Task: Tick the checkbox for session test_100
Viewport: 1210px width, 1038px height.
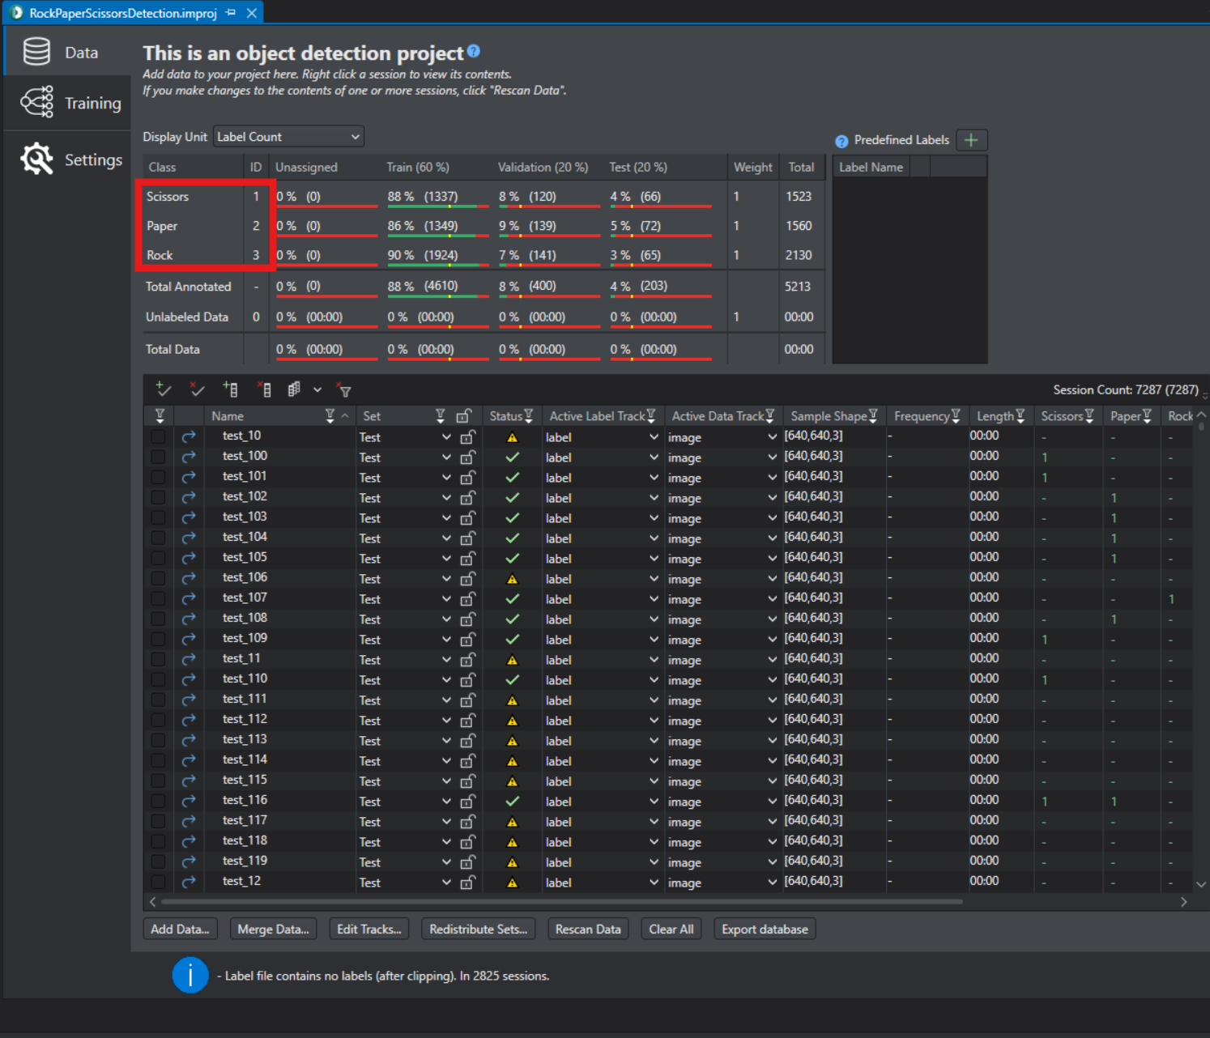Action: click(158, 457)
